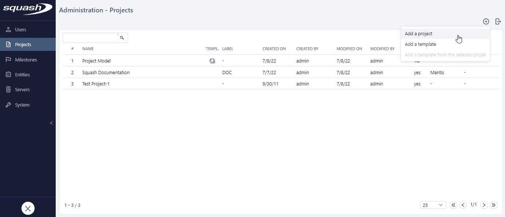Open the page size dropdown showing 25
Screen dimensions: 505x217
point(433,205)
